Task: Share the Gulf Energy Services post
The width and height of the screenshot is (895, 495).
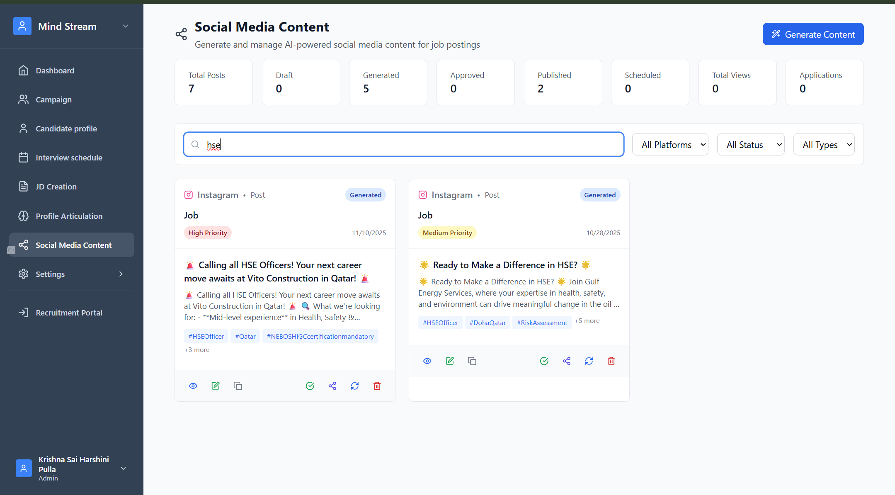Action: (x=567, y=361)
